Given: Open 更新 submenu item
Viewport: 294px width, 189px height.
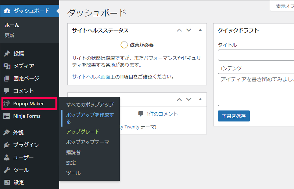Looking at the screenshot, I should coord(10,35).
